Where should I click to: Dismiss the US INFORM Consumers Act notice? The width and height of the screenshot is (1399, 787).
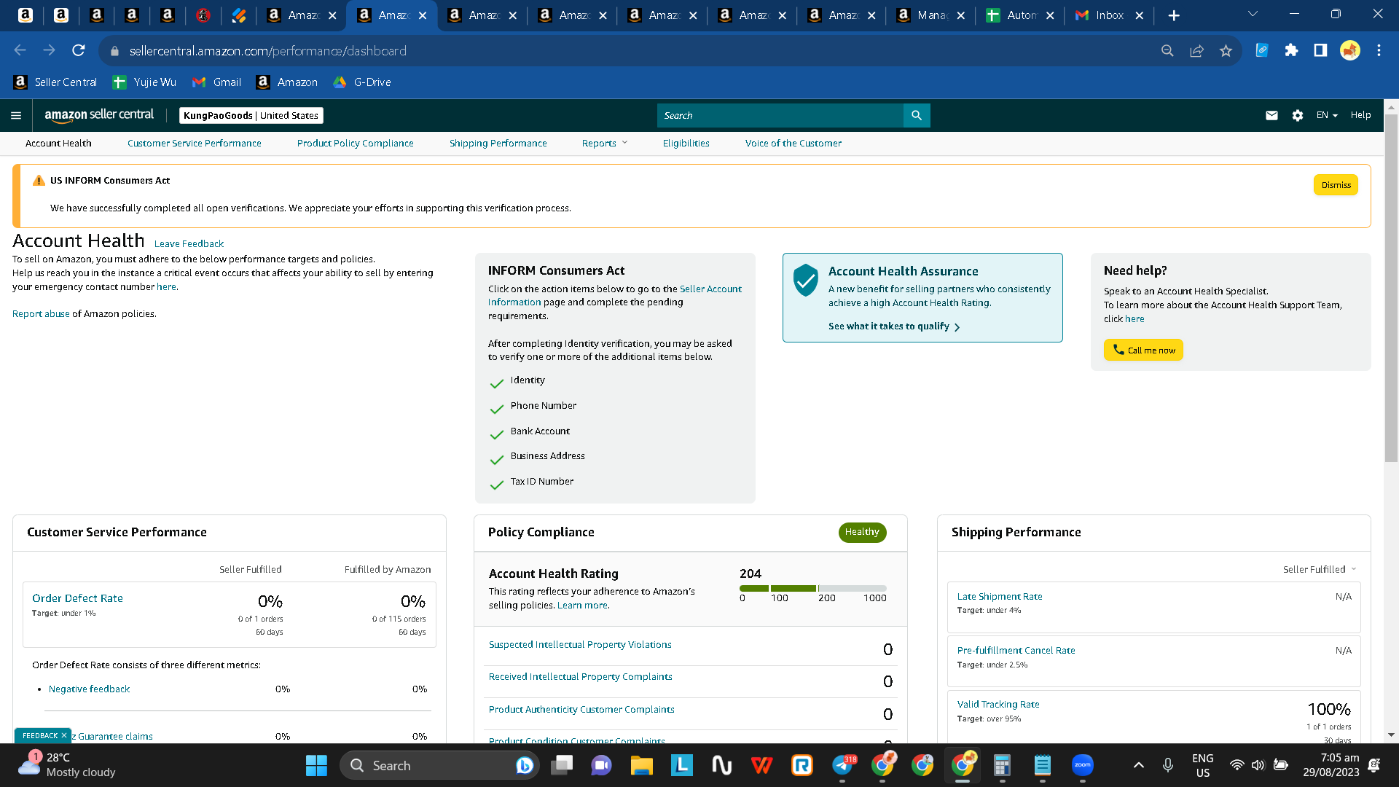coord(1336,185)
